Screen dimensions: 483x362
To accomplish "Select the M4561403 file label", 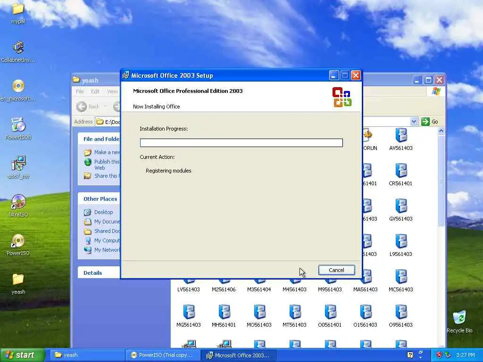I will [294, 289].
